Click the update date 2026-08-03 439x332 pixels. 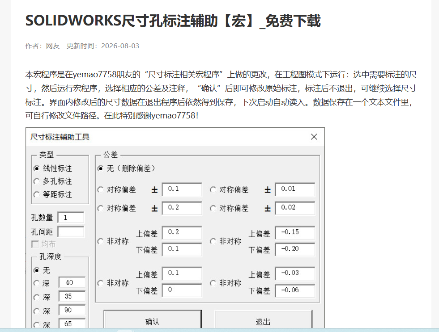point(120,46)
